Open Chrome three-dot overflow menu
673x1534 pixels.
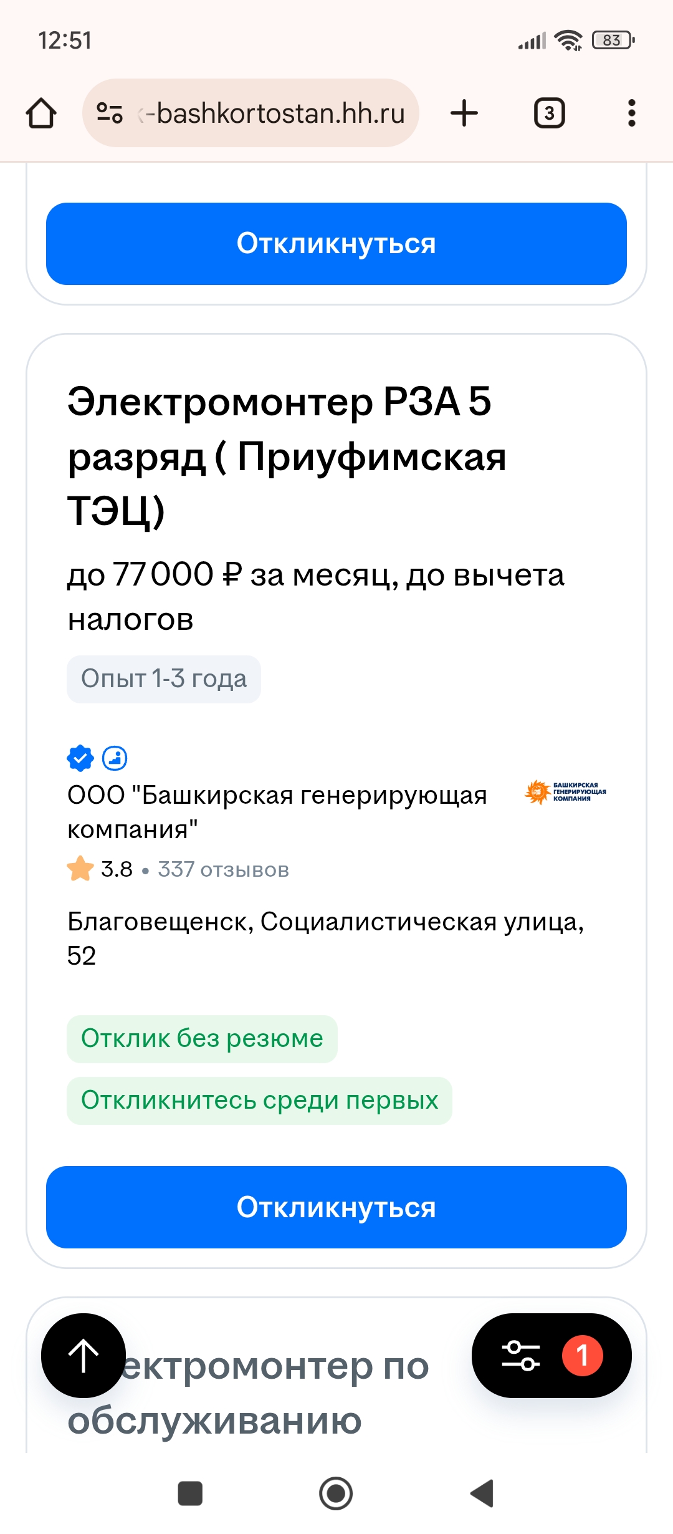(x=631, y=113)
